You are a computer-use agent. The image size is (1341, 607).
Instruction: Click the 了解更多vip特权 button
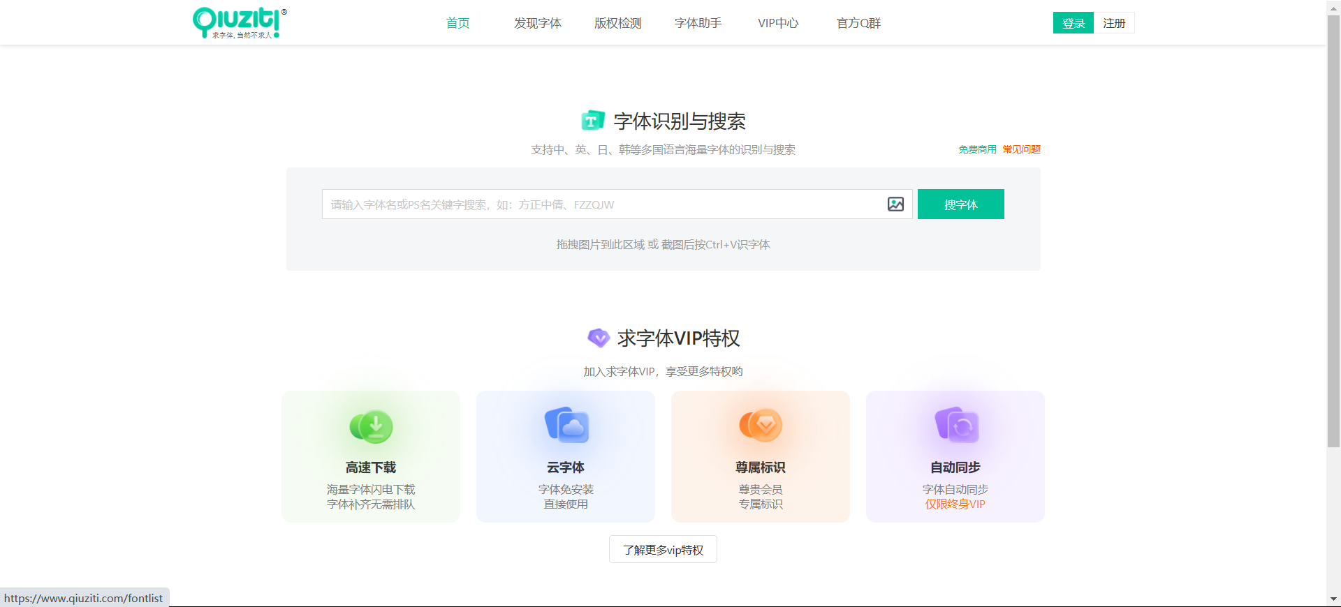click(x=663, y=550)
